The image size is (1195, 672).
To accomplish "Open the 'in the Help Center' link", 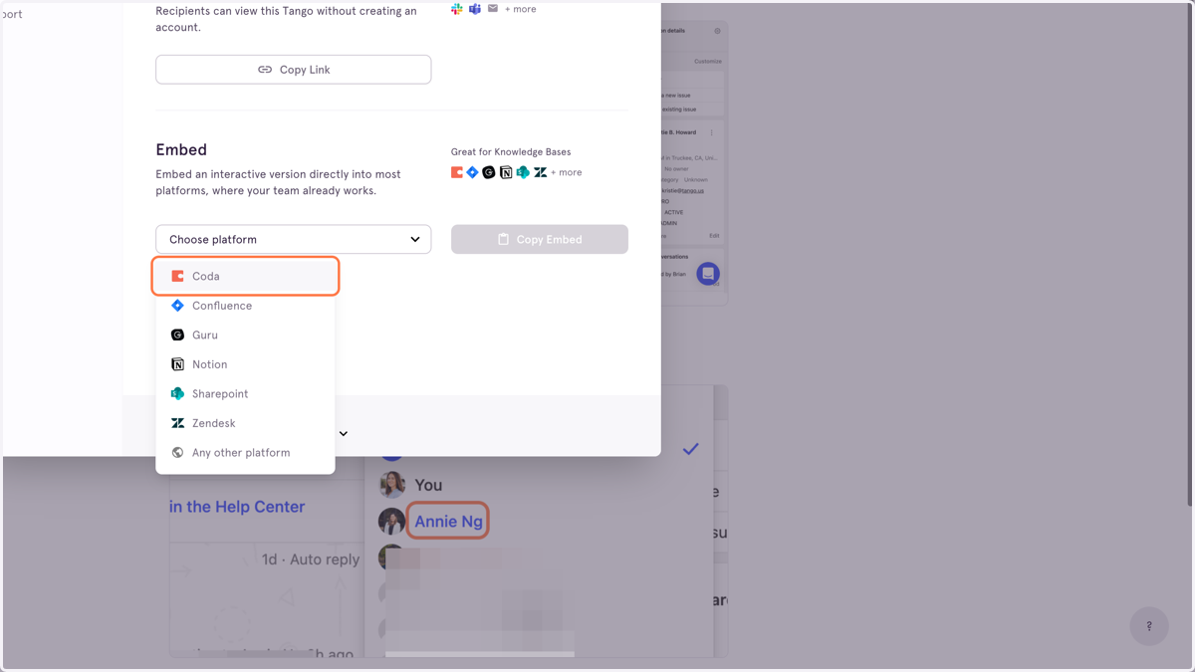I will coord(237,507).
